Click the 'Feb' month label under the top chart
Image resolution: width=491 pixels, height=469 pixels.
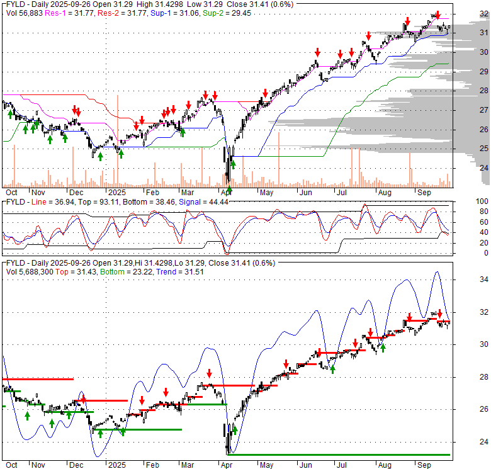coord(153,193)
